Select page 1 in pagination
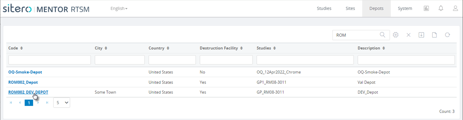This screenshot has height=120, width=463. coord(29,103)
